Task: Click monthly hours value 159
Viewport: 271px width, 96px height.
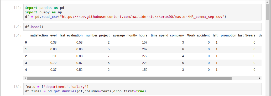Action: [145, 70]
